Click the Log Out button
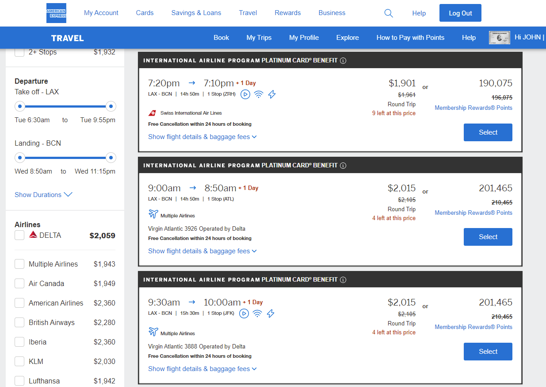546x387 pixels. [x=460, y=13]
